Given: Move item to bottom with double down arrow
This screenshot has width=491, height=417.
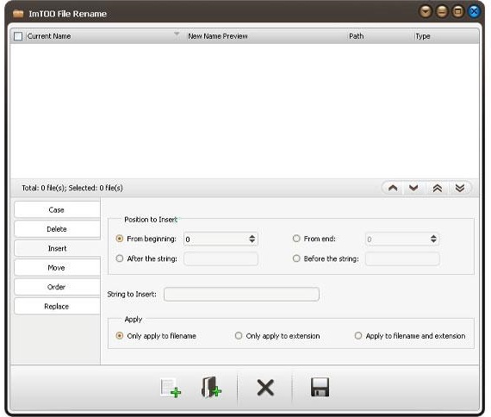Looking at the screenshot, I should pyautogui.click(x=460, y=188).
